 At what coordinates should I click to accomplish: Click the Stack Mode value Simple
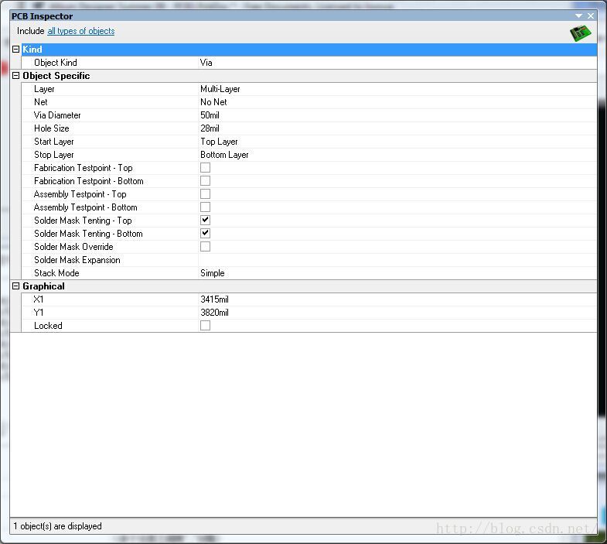[x=397, y=273]
